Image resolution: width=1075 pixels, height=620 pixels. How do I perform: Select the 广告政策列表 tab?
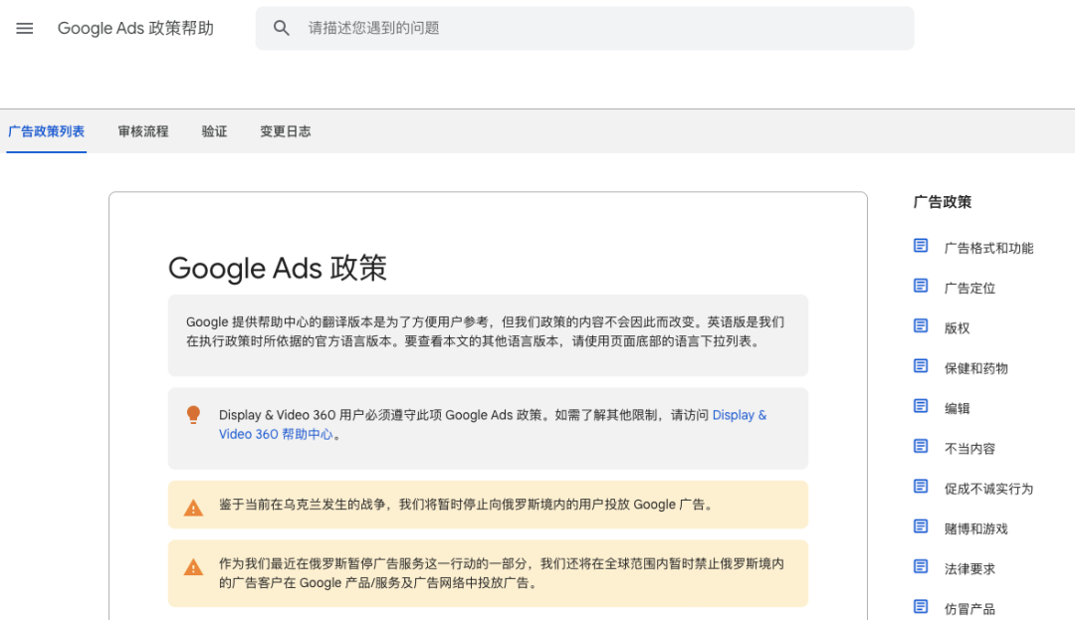(x=46, y=131)
